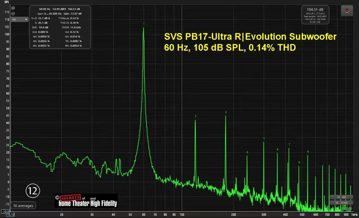Screen dimensions: 359x218
Task: Click the 16 averages indicator
Action: pyautogui.click(x=23, y=206)
